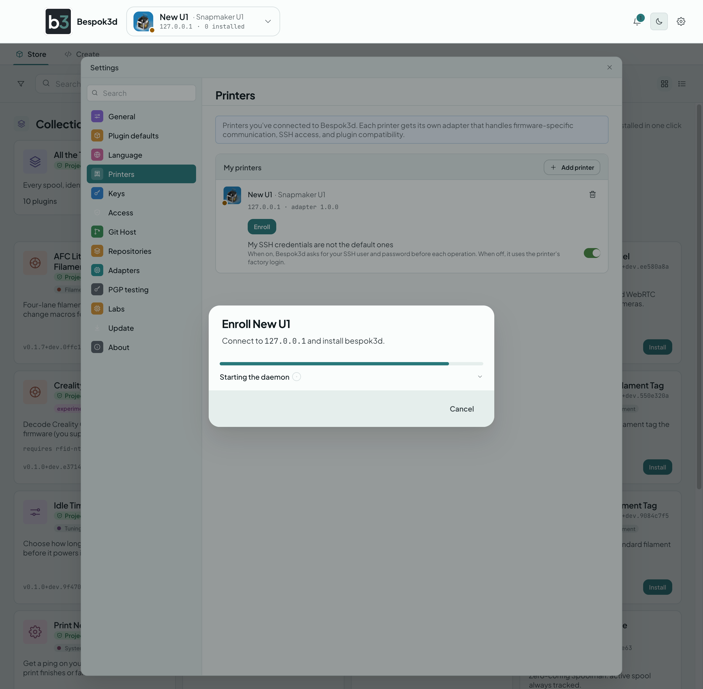
Task: Expand the Starting the daemon details chevron
Action: point(480,377)
